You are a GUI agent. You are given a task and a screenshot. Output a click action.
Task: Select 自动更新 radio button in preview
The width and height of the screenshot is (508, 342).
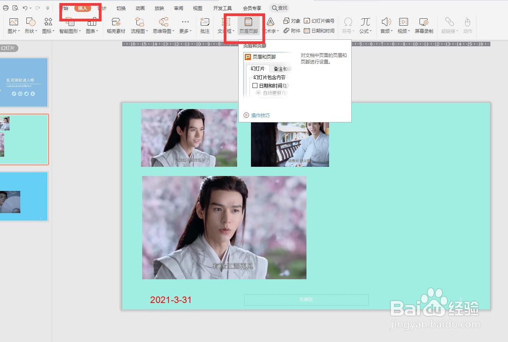(258, 93)
